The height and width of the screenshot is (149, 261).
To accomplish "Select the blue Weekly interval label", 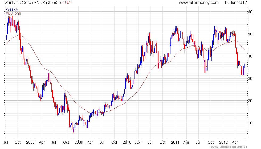I will pos(12,10).
